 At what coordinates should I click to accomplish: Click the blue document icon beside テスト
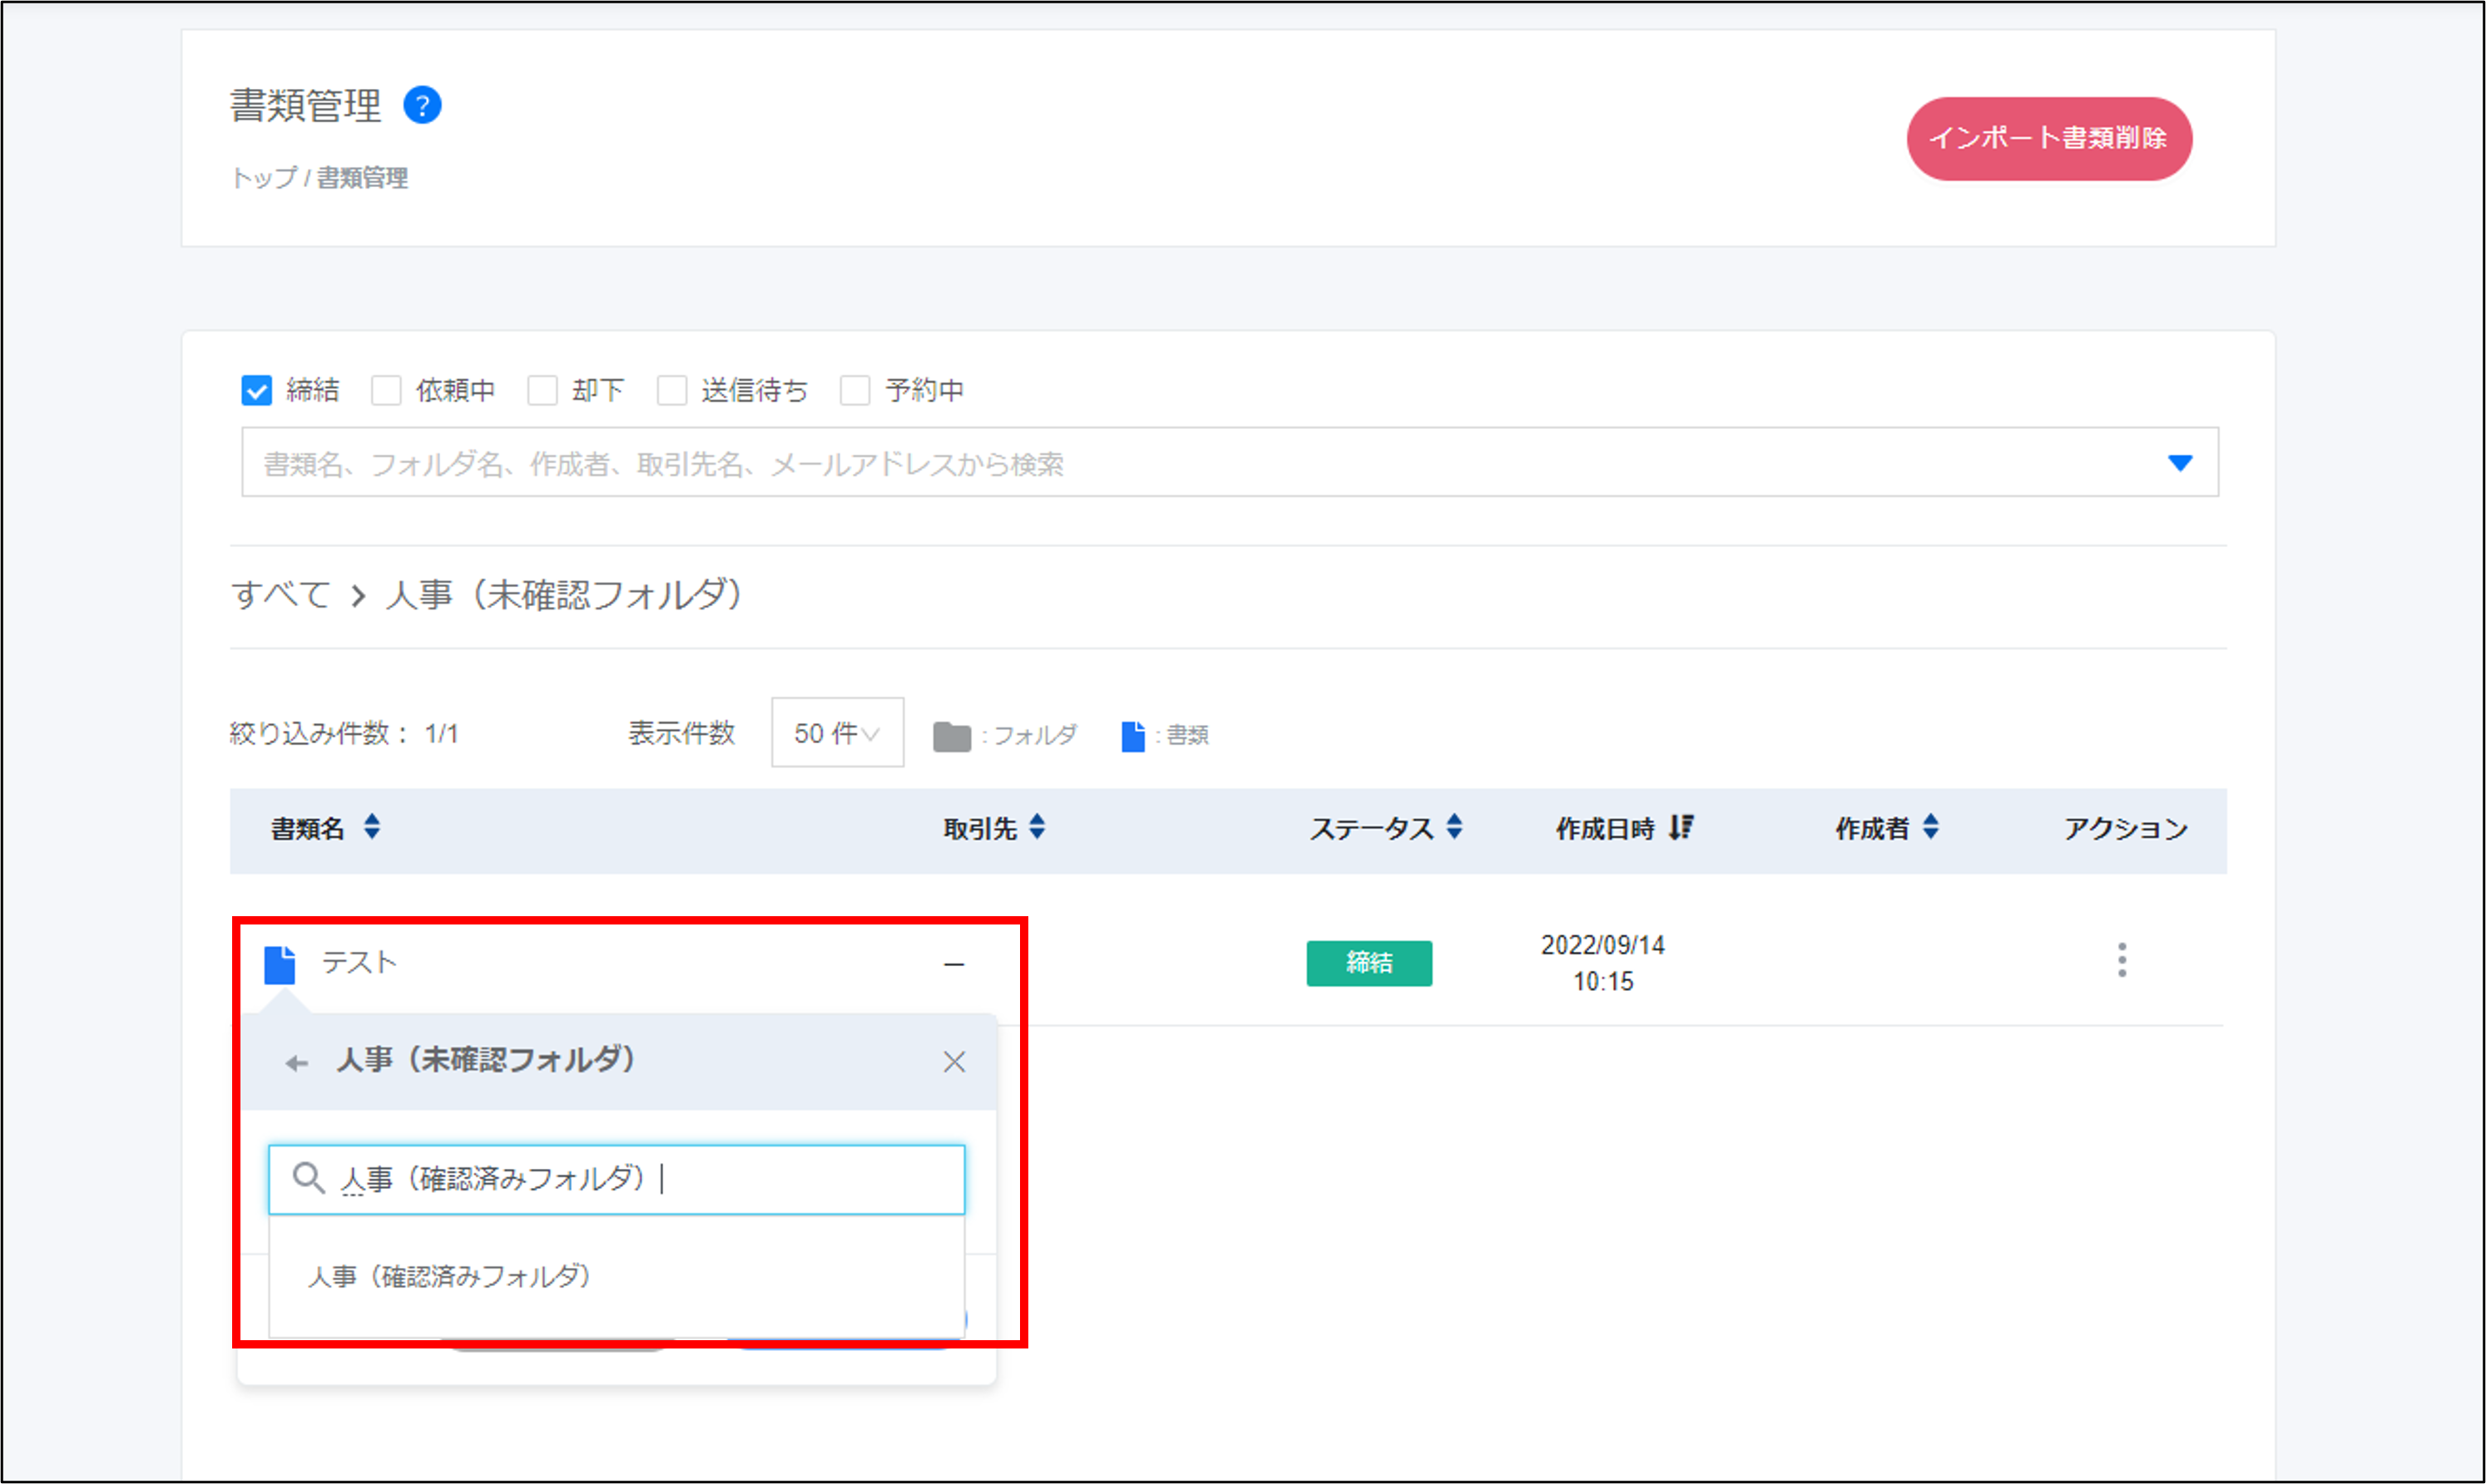click(x=280, y=964)
